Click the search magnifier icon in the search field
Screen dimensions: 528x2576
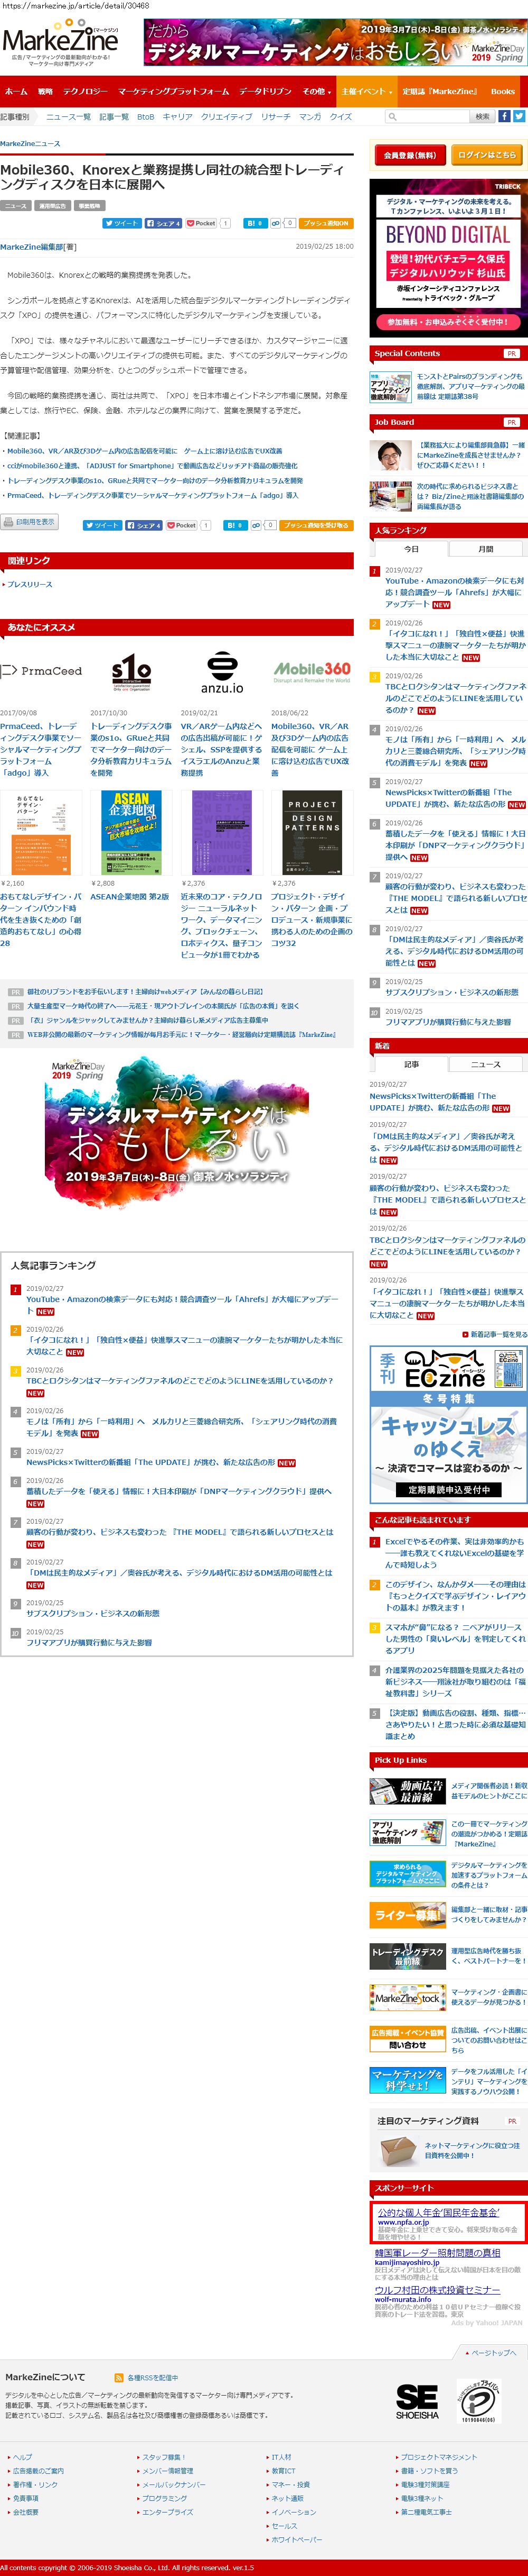[393, 116]
